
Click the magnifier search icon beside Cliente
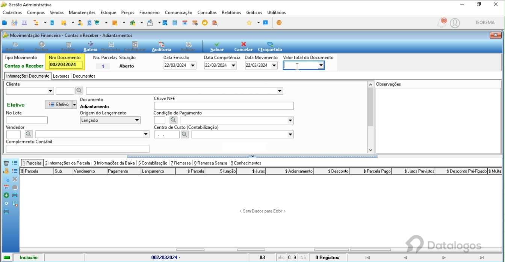(x=79, y=91)
